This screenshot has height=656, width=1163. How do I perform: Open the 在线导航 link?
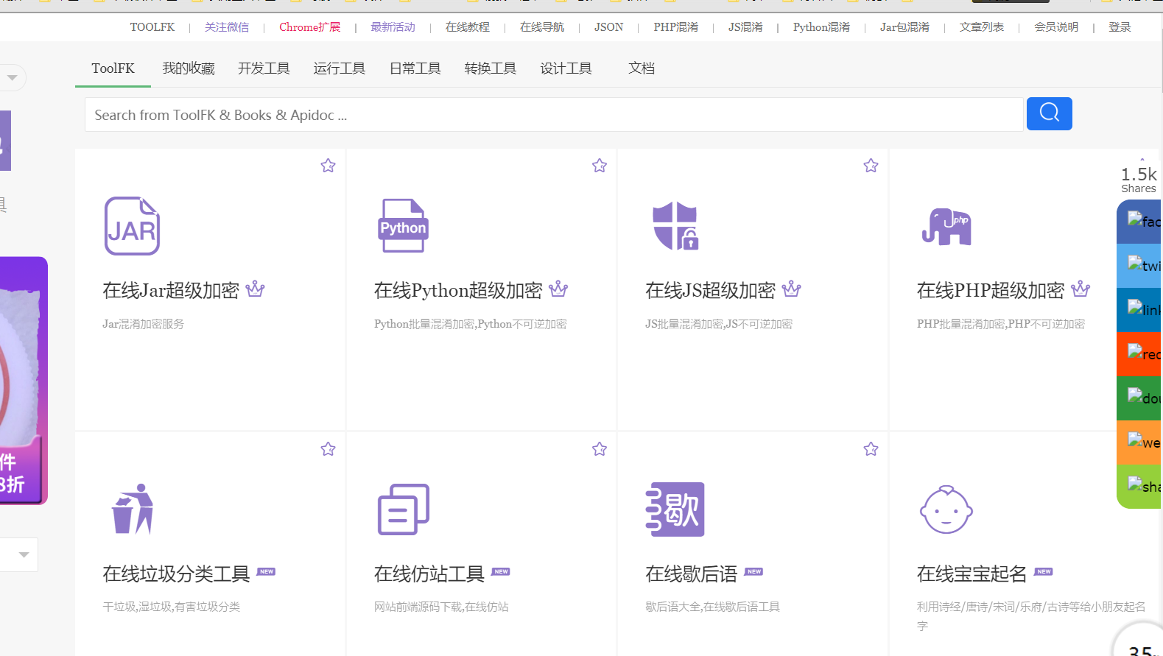click(x=542, y=27)
